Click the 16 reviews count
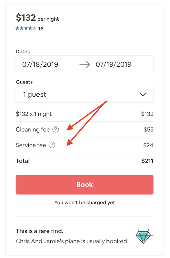 click(x=41, y=29)
